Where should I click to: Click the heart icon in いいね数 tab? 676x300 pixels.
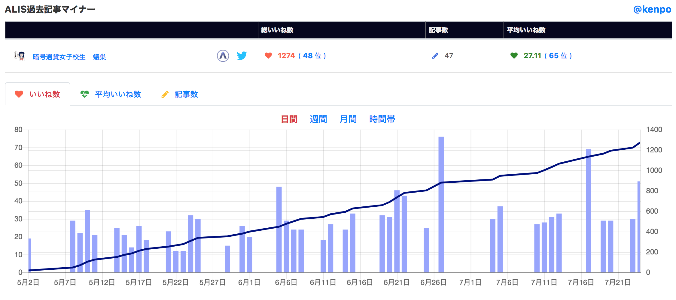pos(19,94)
